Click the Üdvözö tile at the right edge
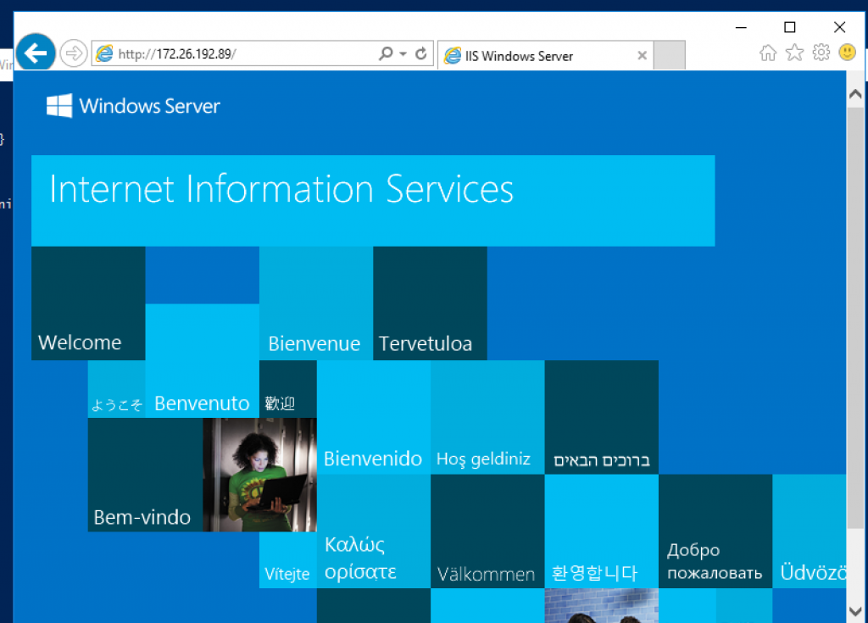Image resolution: width=868 pixels, height=623 pixels. (810, 531)
